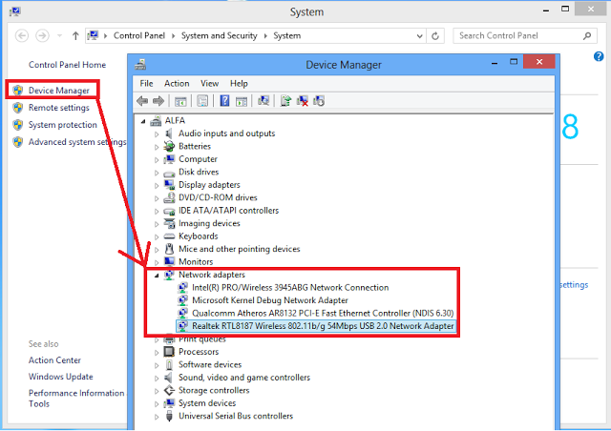611x431 pixels.
Task: Open Remote settings
Action: [59, 108]
